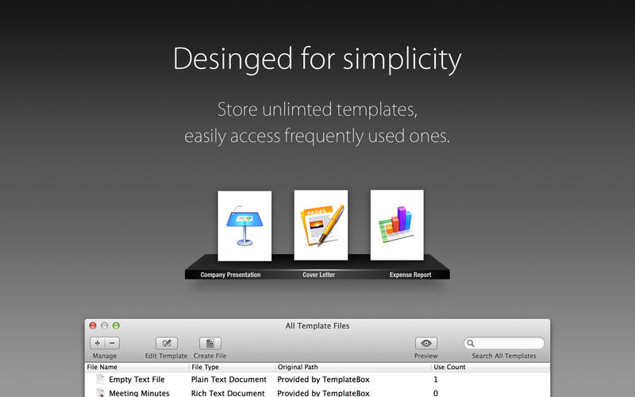
Task: Click the Meeting Minutes file icon
Action: click(100, 392)
